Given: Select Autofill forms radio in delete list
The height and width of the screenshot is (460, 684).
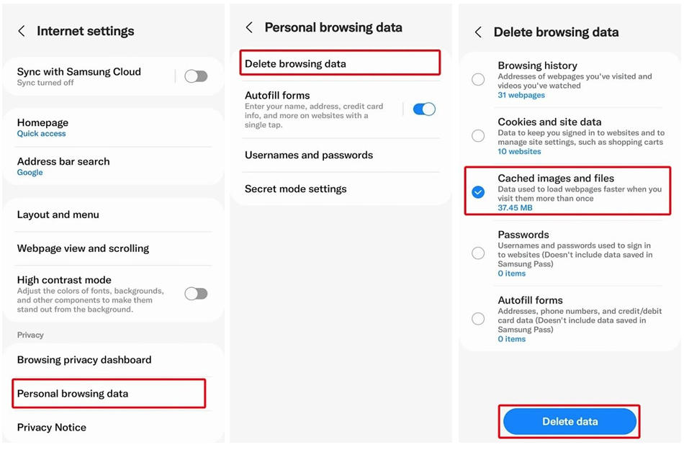Looking at the screenshot, I should coord(478,319).
